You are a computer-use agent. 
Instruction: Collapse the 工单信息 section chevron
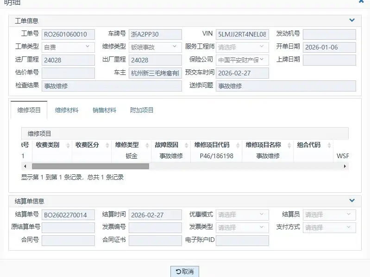pos(352,20)
